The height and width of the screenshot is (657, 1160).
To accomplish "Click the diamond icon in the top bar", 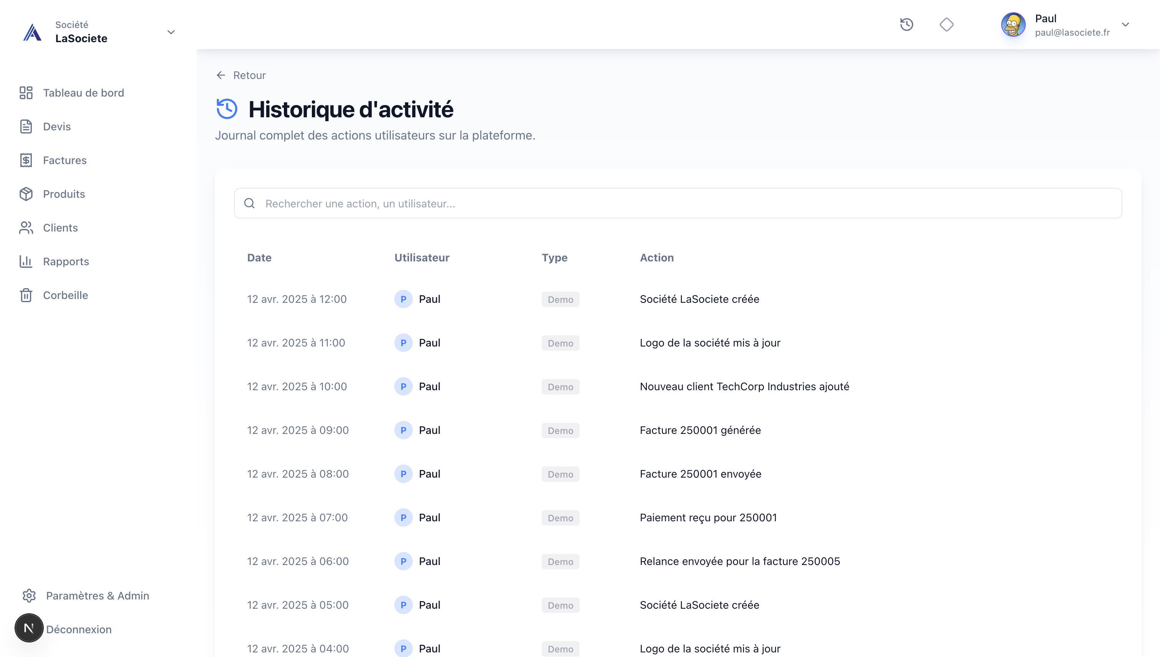I will 947,25.
